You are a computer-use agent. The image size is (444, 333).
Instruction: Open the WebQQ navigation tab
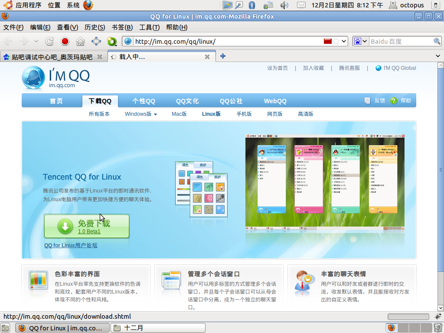tap(275, 101)
